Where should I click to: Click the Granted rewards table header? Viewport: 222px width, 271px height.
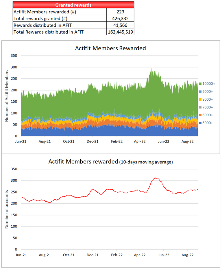[x=73, y=5]
